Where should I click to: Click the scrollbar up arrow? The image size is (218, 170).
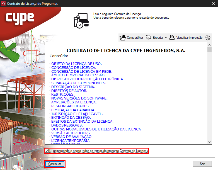point(210,45)
